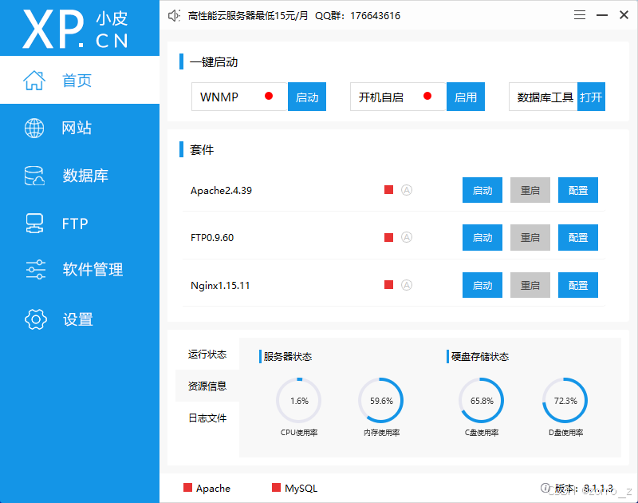This screenshot has width=638, height=503.
Task: Click the 开机自启 label field
Action: 398,97
